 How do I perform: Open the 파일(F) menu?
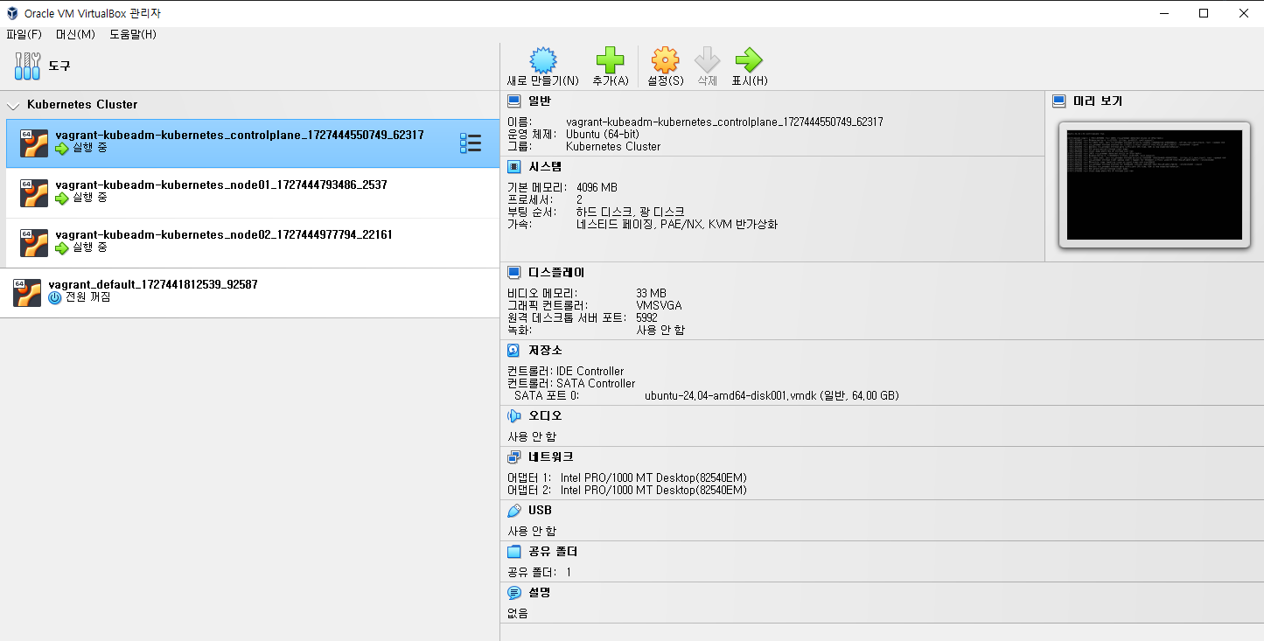tap(24, 34)
